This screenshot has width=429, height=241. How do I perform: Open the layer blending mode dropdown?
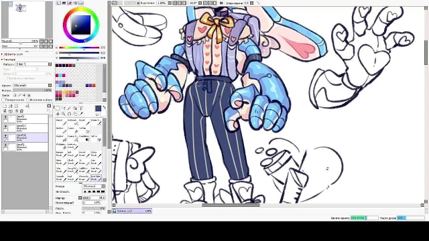[x=32, y=85]
